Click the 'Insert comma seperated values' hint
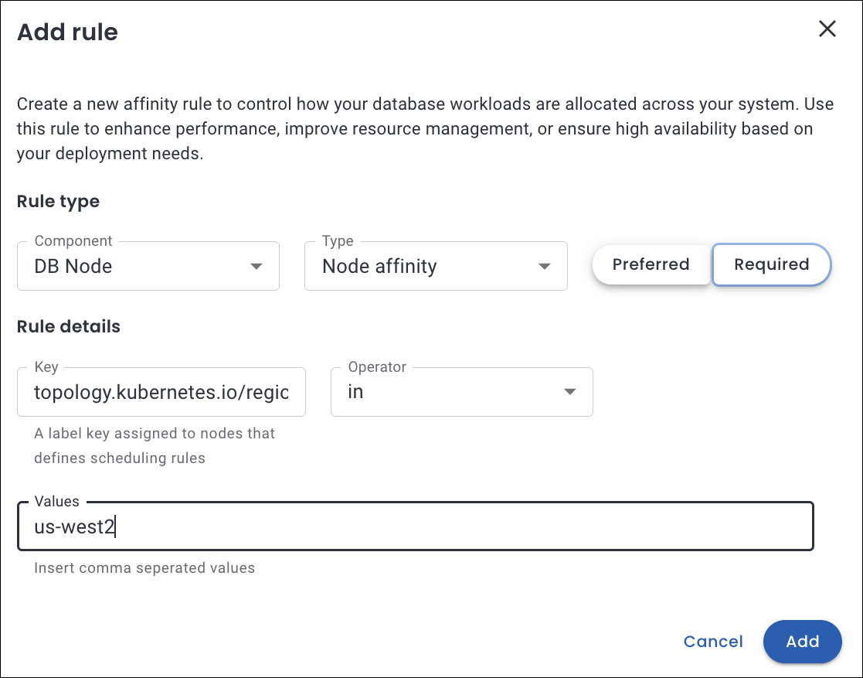 (144, 568)
